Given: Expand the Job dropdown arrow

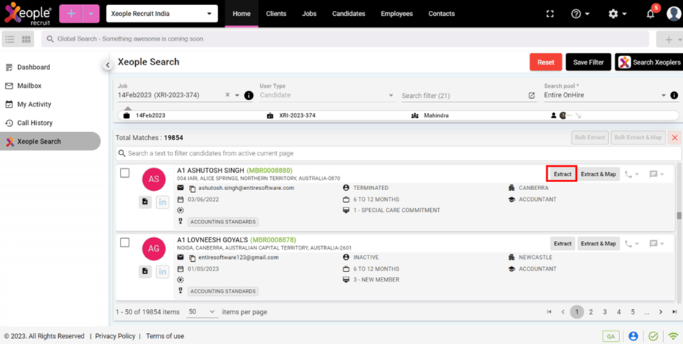Looking at the screenshot, I should point(237,95).
